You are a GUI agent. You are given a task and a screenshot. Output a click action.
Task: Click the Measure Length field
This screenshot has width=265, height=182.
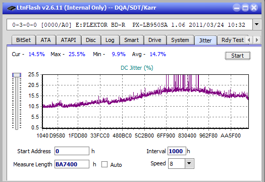[x=72, y=164]
